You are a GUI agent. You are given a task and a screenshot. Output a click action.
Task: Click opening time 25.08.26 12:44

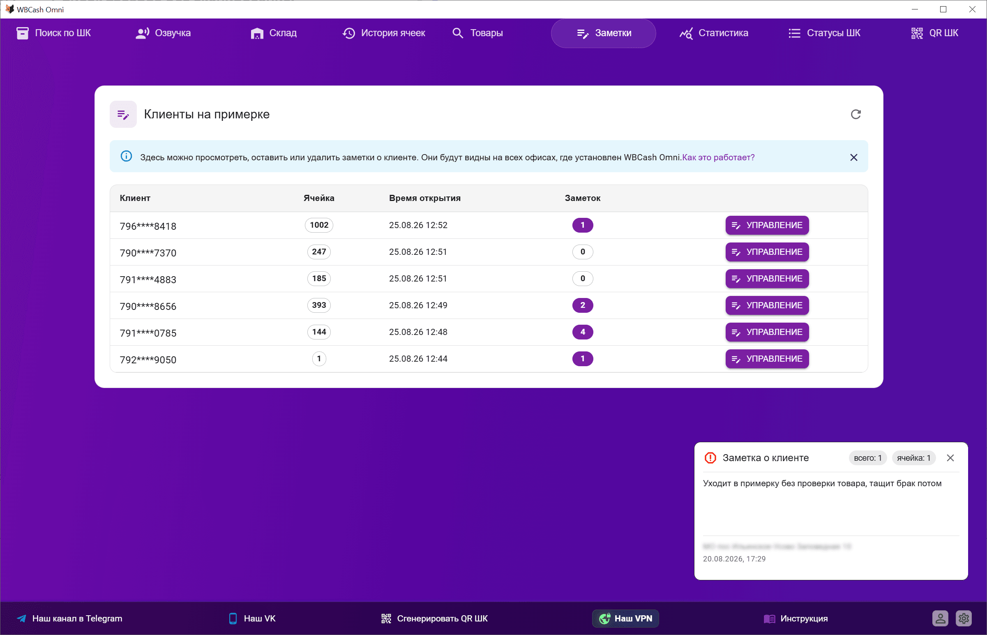[418, 359]
